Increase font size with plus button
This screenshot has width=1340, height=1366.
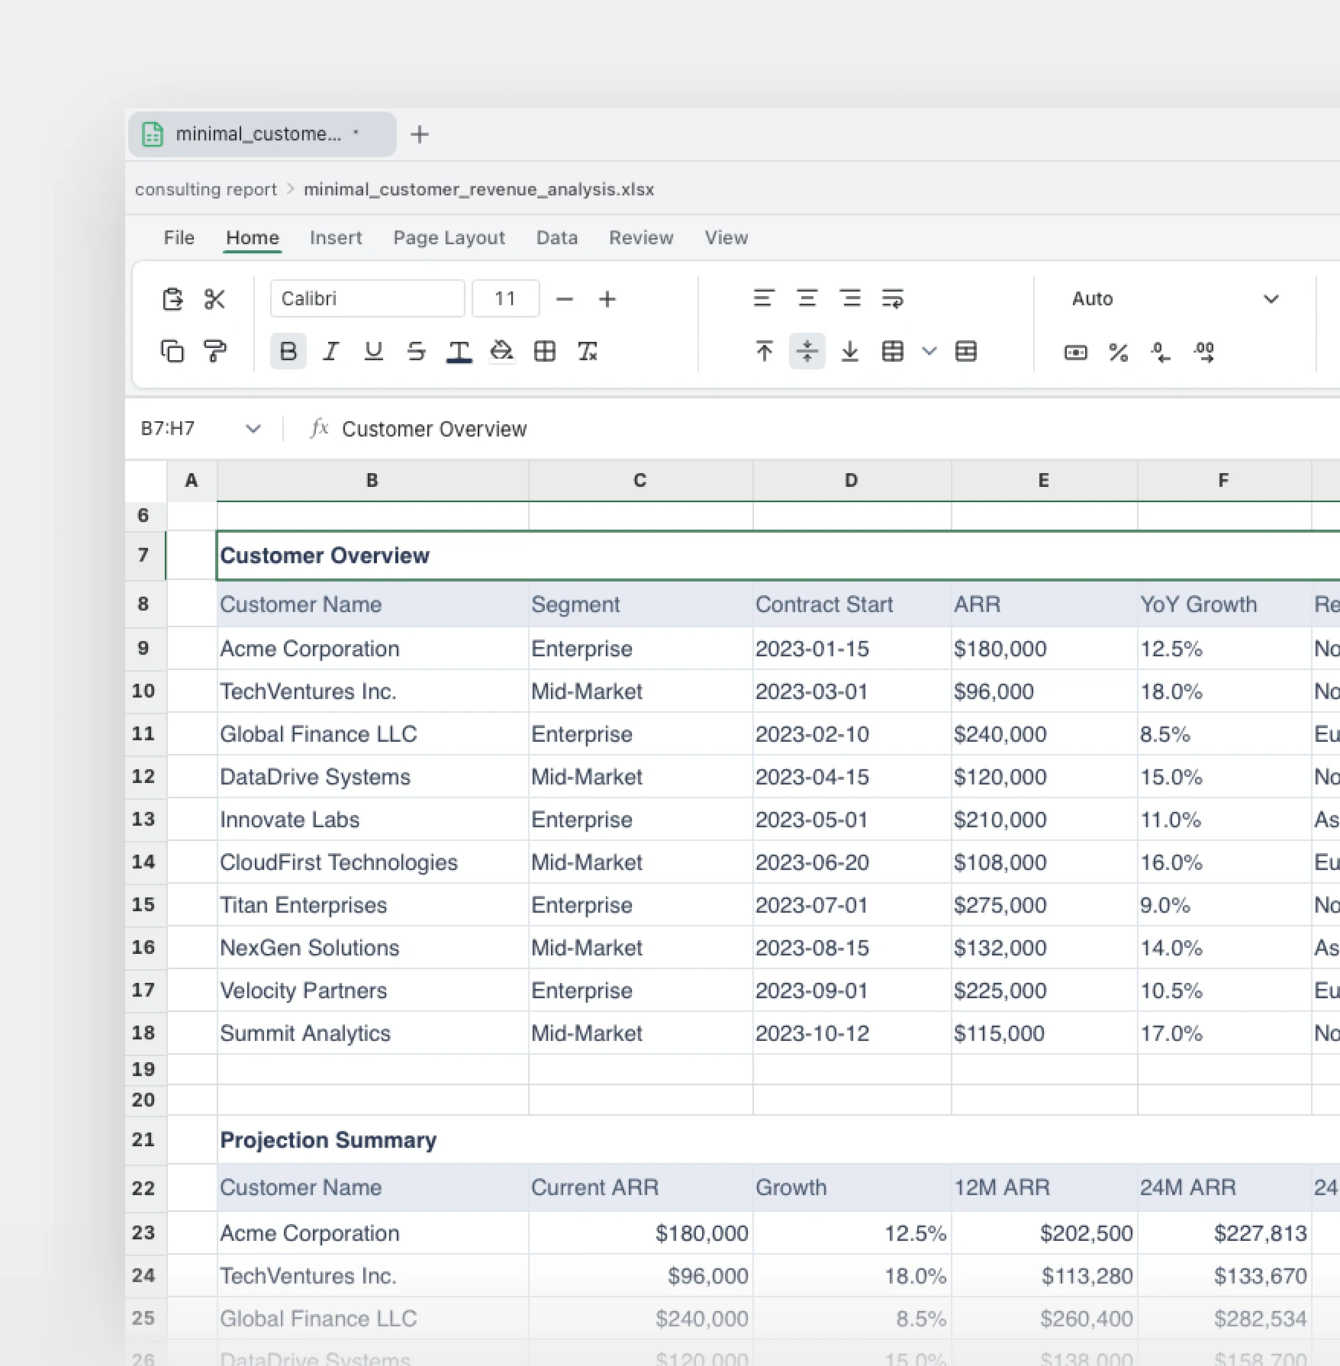607,299
